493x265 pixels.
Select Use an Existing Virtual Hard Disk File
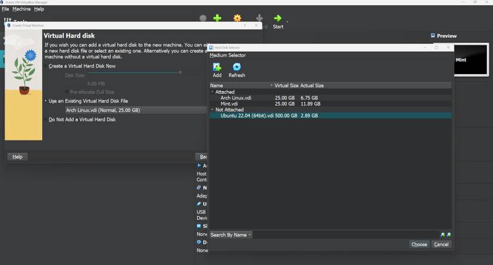click(x=88, y=101)
